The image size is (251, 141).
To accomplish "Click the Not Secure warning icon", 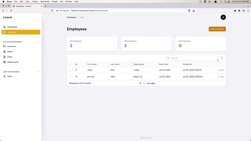I will click(57, 11).
